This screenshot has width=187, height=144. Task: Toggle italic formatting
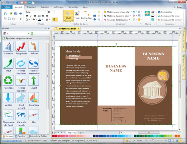coord(31,16)
